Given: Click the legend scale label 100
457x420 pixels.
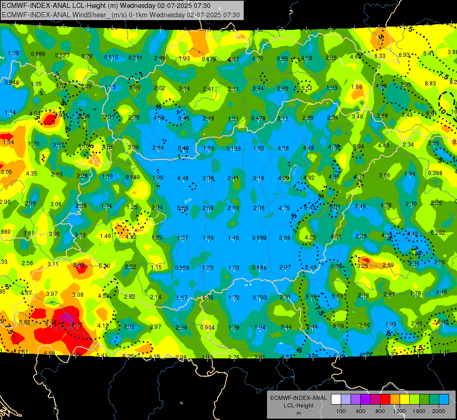Looking at the screenshot, I should (341, 411).
